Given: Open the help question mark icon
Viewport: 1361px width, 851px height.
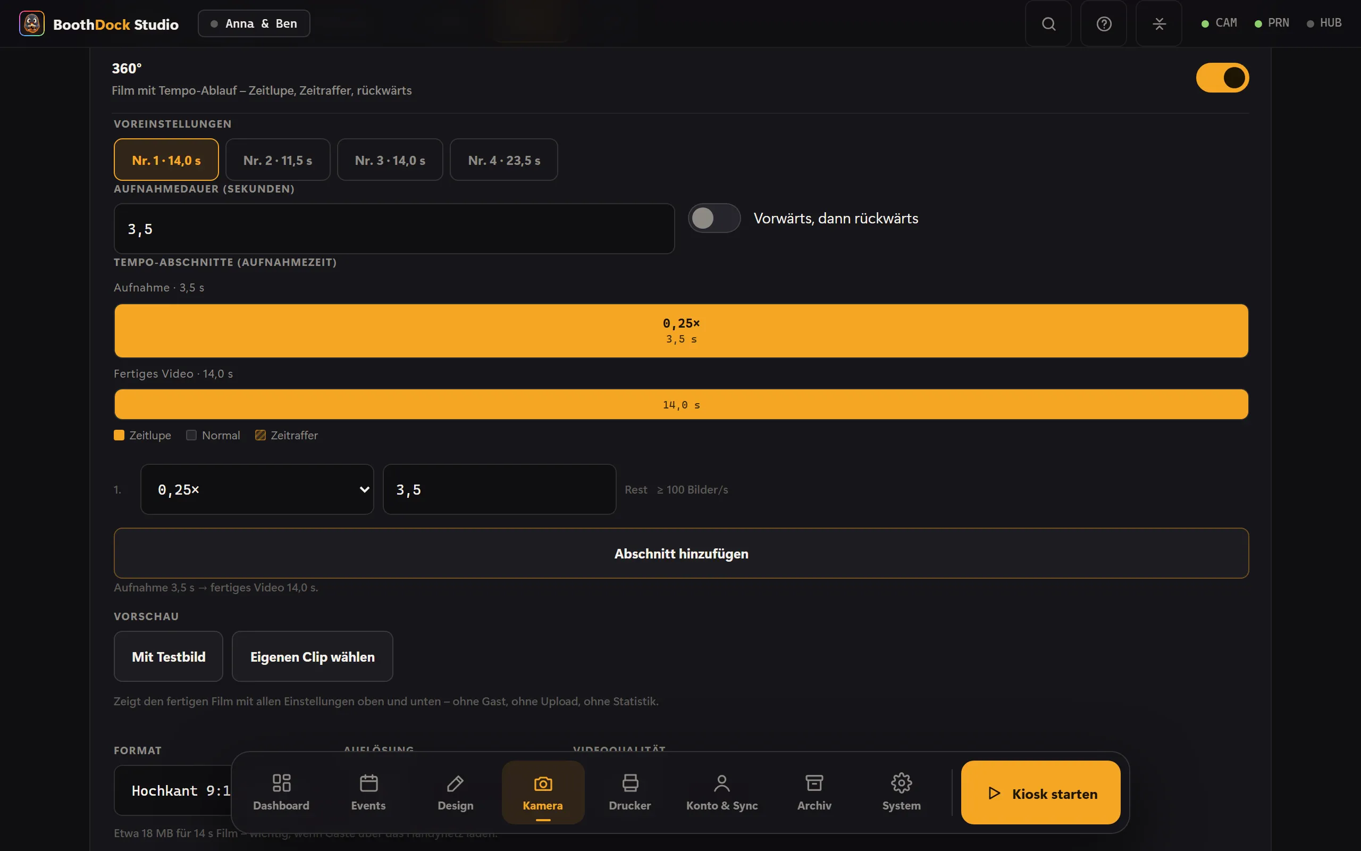Looking at the screenshot, I should 1104,23.
